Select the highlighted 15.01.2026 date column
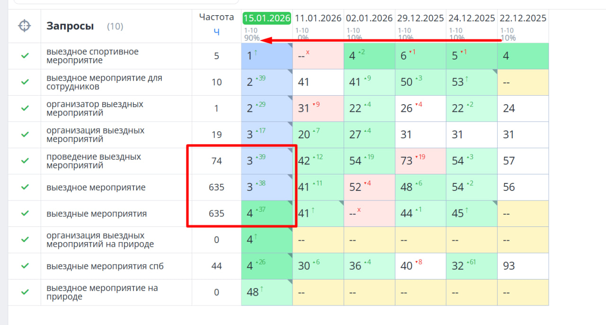Image resolution: width=606 pixels, height=325 pixels. coord(267,18)
